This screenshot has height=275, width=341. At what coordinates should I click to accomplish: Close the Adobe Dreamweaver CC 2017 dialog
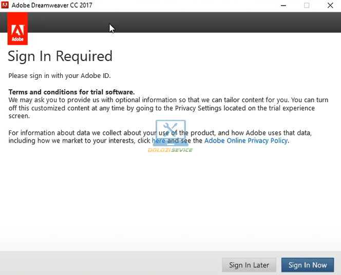click(x=330, y=6)
